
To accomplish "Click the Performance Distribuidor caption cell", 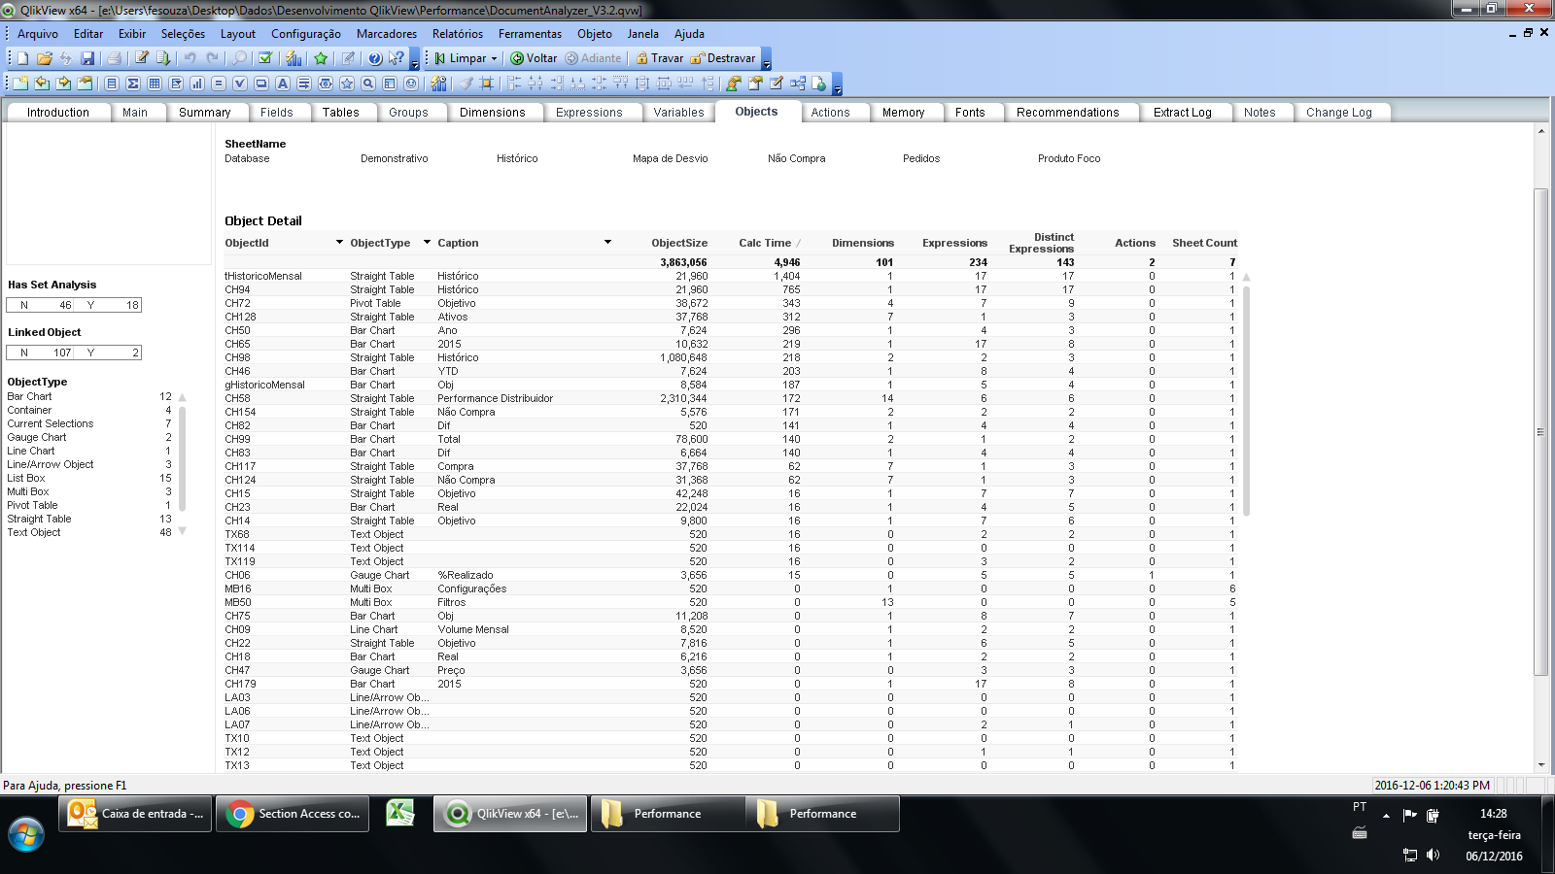I will click(x=495, y=398).
